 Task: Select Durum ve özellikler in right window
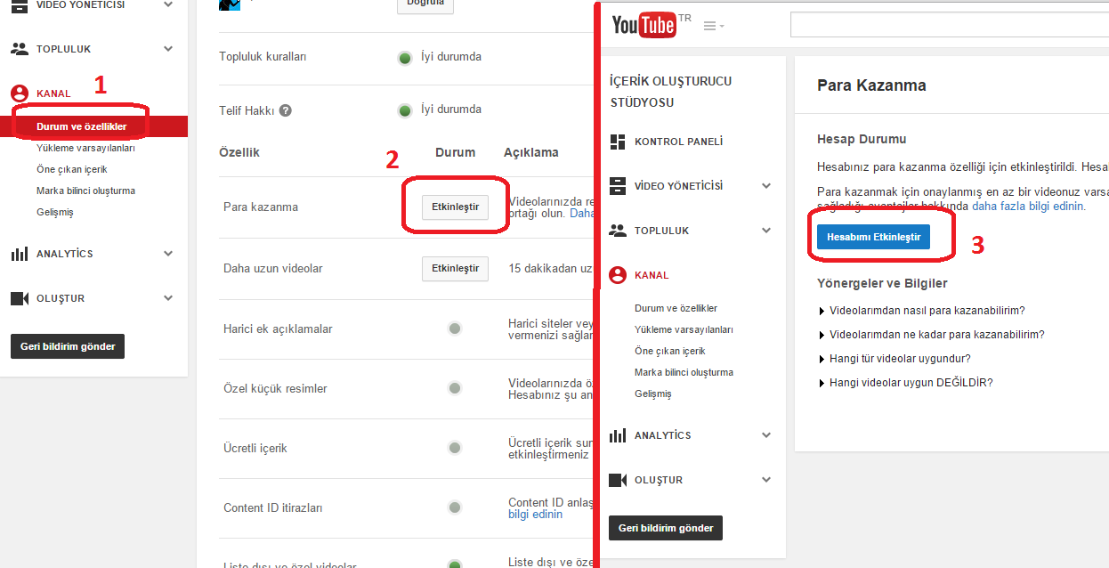[676, 308]
